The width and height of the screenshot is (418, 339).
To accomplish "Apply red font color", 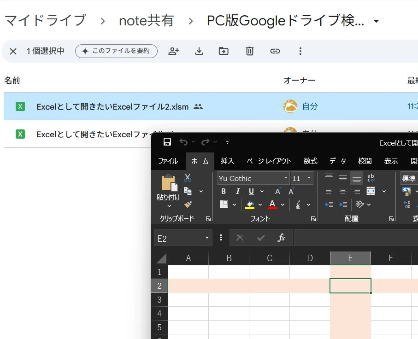I will coord(272,205).
